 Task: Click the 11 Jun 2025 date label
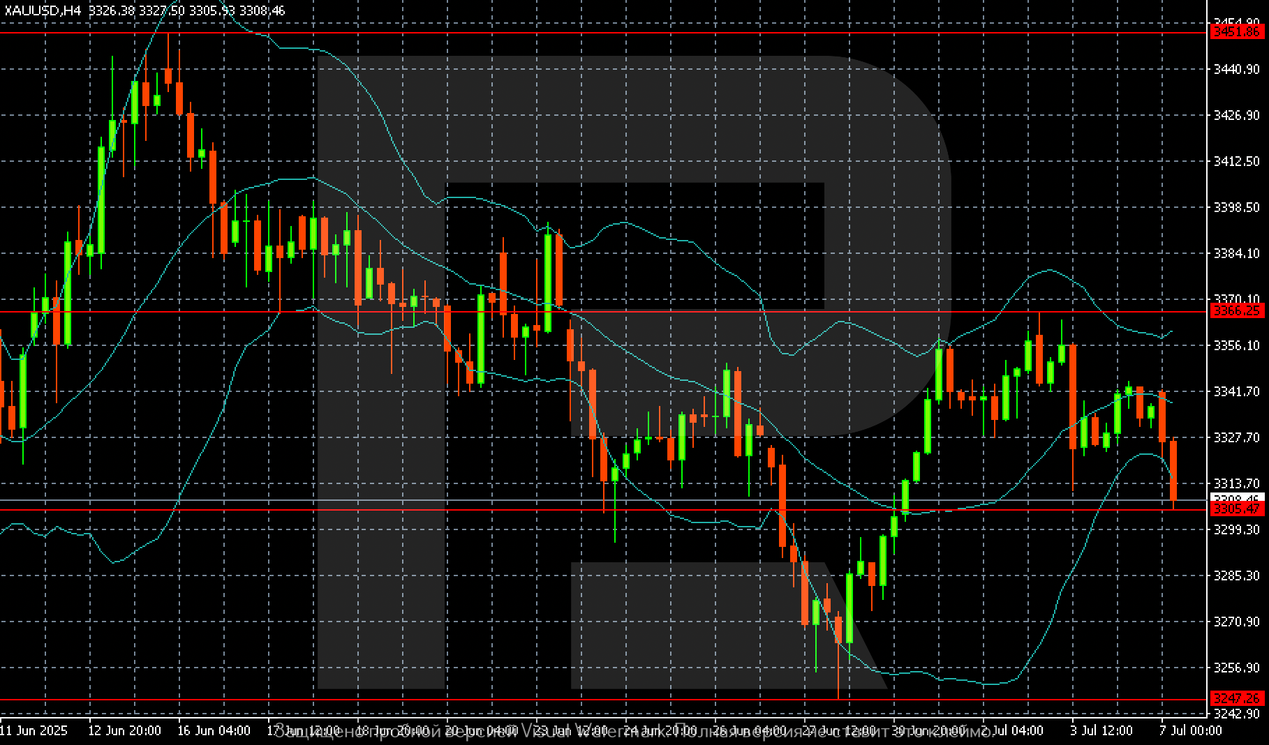(34, 730)
